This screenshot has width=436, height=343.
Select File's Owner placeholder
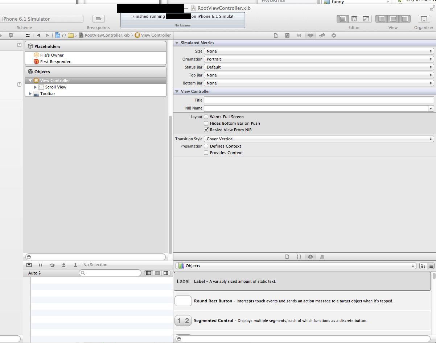coord(52,55)
